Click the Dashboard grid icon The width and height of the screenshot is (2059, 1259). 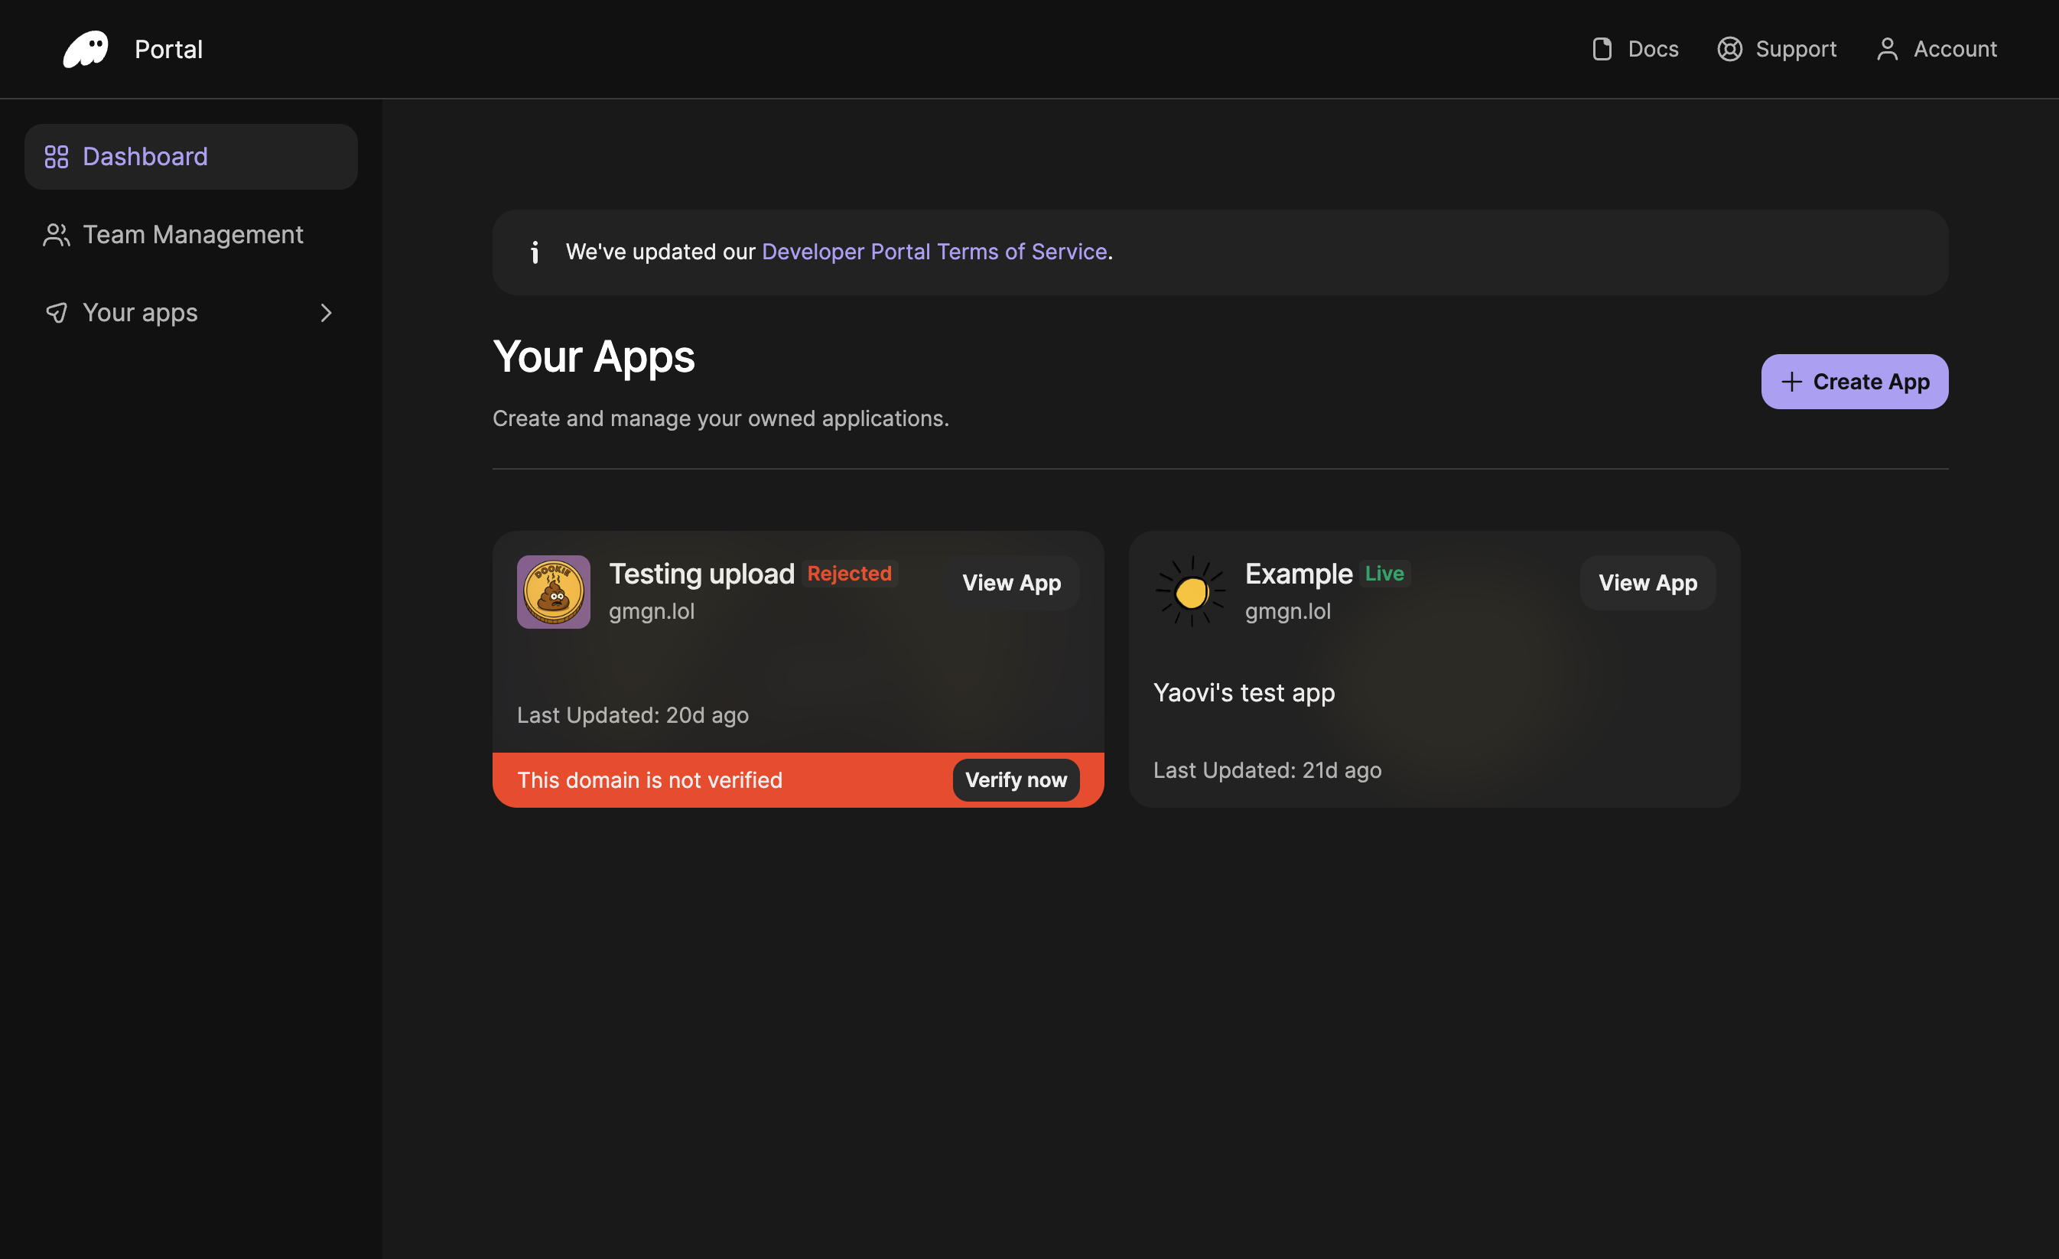56,156
